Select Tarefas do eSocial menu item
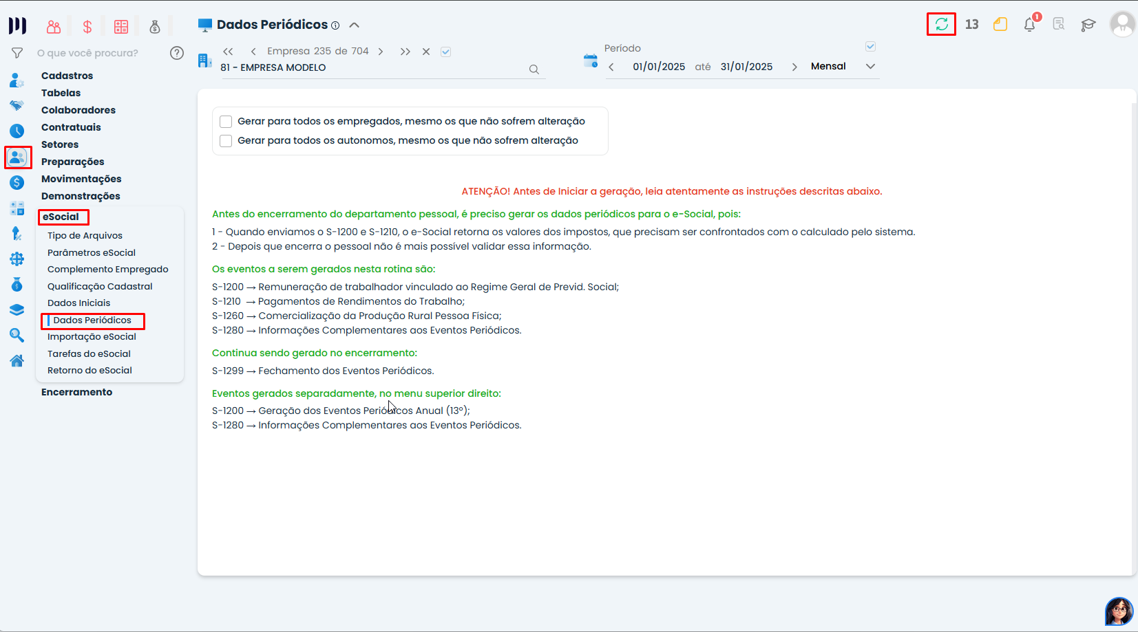The height and width of the screenshot is (632, 1138). [x=89, y=353]
